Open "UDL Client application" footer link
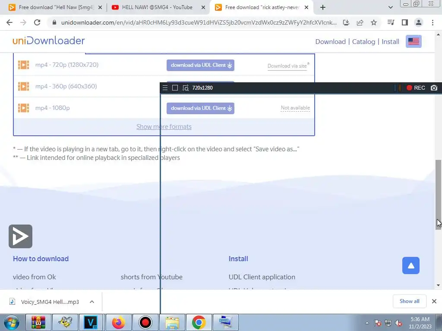Screen dimensions: 442x331 262,277
